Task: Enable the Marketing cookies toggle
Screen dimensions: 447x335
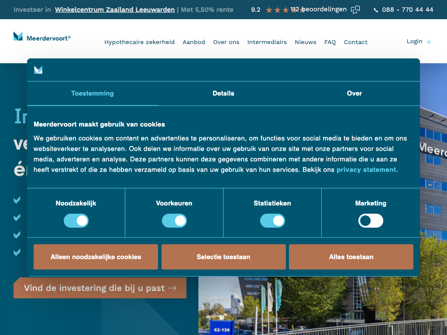Action: (x=371, y=221)
